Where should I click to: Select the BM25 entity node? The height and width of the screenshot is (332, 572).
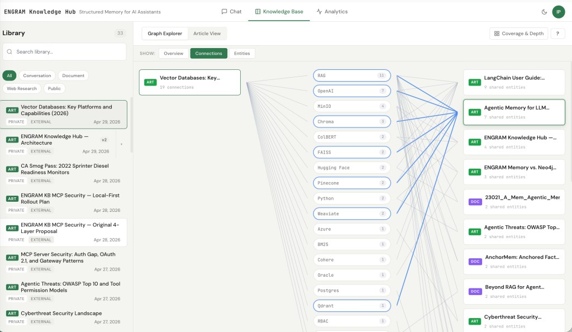[352, 244]
